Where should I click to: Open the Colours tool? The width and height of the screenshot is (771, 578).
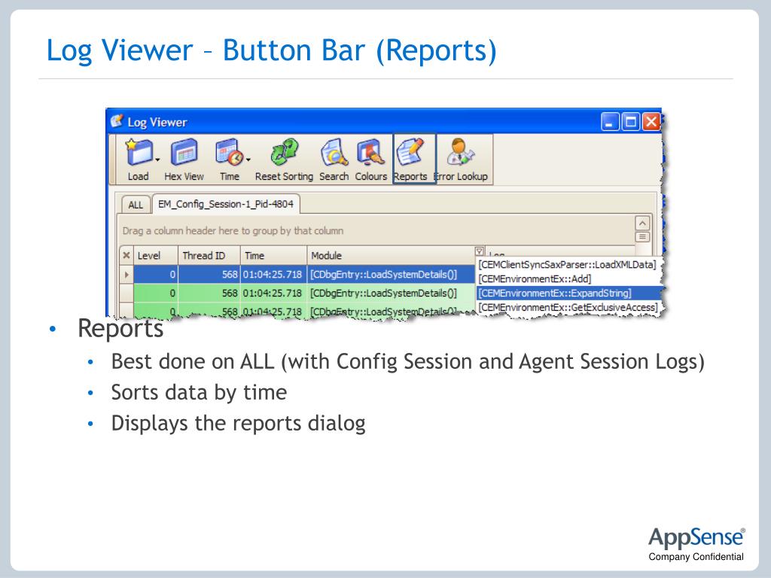370,160
